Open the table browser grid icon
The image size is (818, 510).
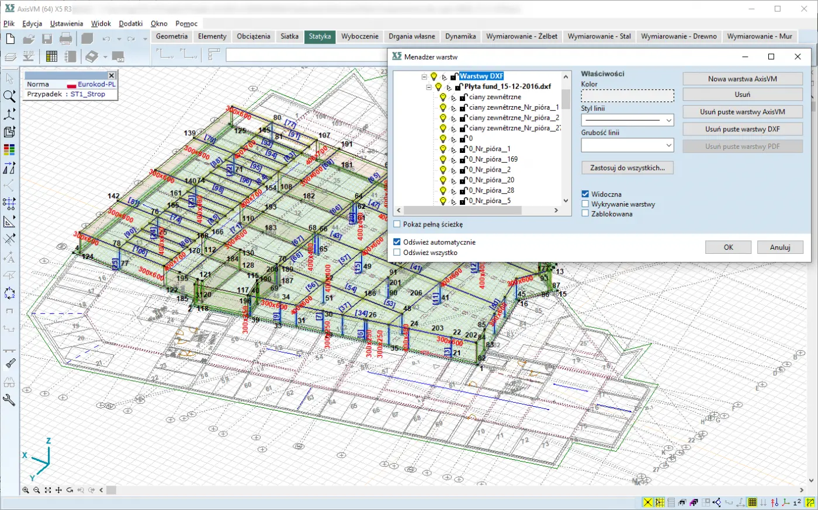51,57
